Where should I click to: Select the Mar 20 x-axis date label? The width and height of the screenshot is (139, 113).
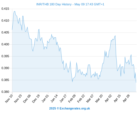click(99, 99)
